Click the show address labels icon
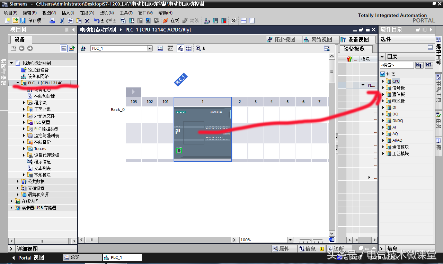 coord(180,48)
